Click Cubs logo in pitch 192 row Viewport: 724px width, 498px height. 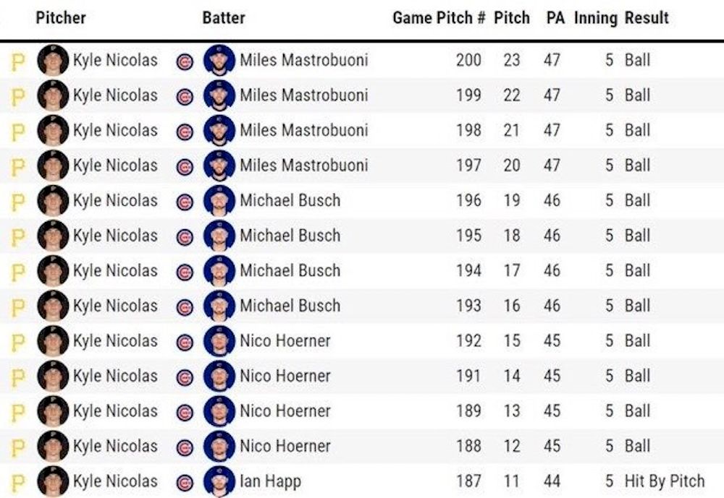coord(185,342)
